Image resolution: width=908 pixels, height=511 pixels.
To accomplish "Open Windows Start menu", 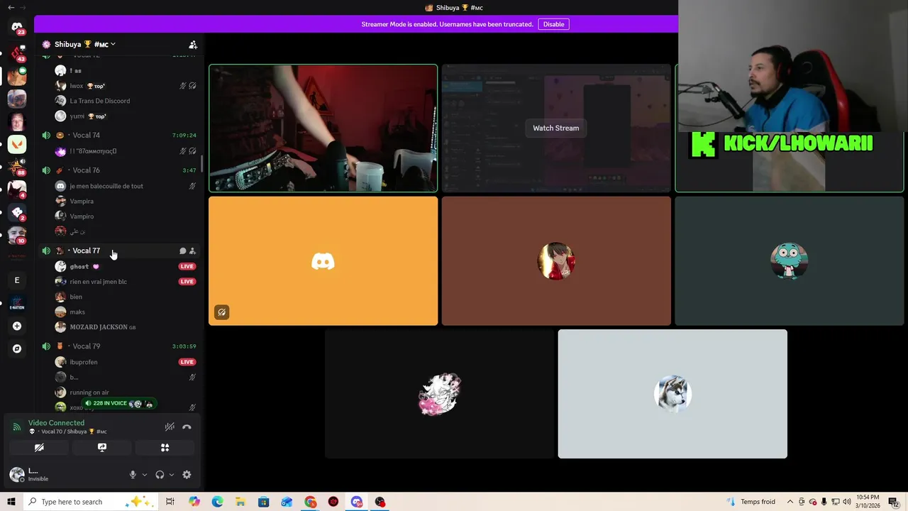I will pos(11,502).
